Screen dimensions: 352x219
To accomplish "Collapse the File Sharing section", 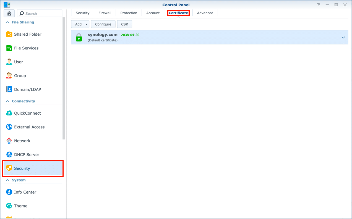I will [7, 22].
